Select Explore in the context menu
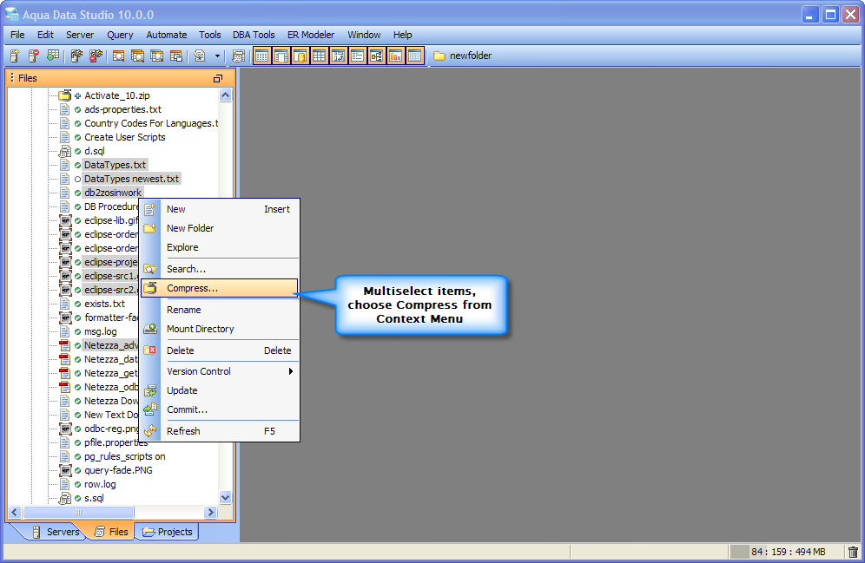865x563 pixels. [x=220, y=247]
